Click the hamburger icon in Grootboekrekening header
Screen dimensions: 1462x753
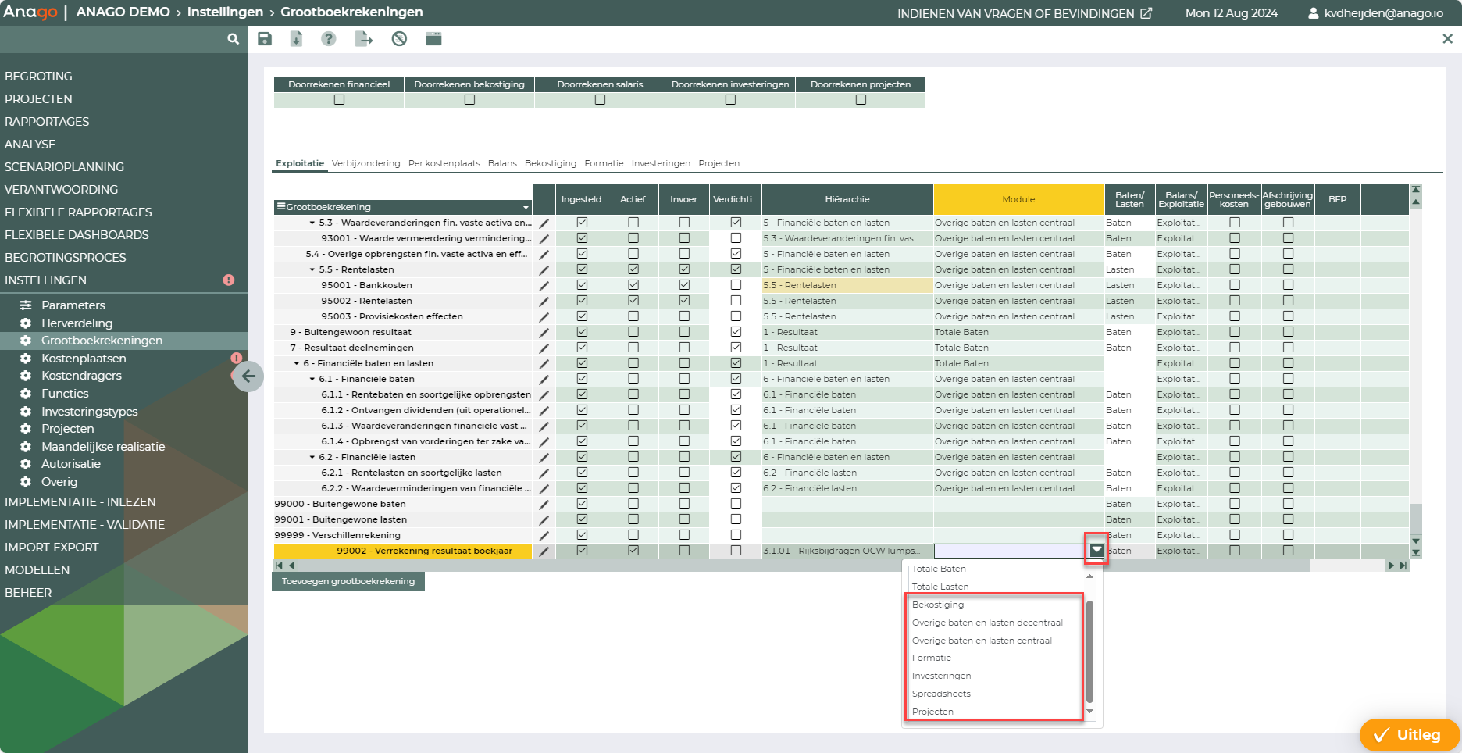[281, 207]
